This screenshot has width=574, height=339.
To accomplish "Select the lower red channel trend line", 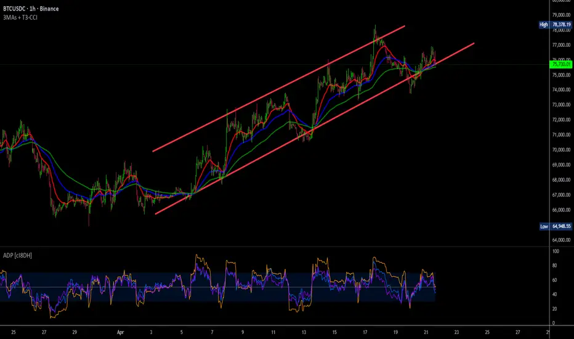I will click(315, 129).
